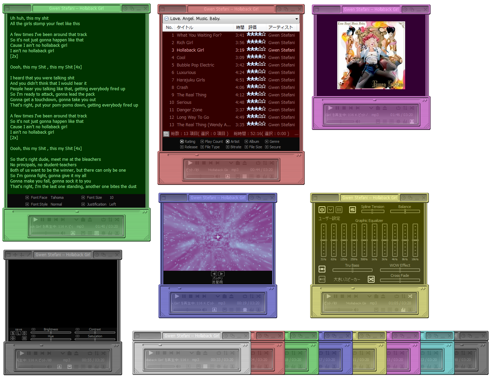492x380 pixels.
Task: Toggle shuffle in the red player
Action: (x=272, y=163)
